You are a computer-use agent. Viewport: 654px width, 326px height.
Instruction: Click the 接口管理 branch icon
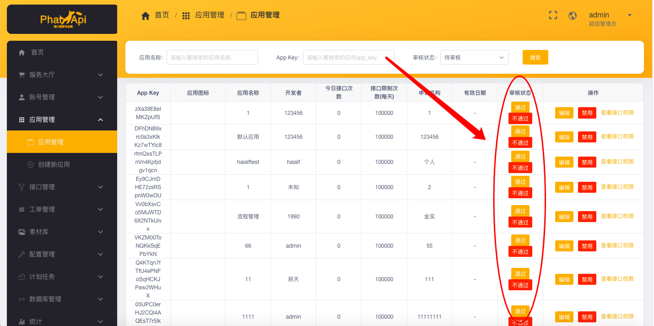pos(22,187)
